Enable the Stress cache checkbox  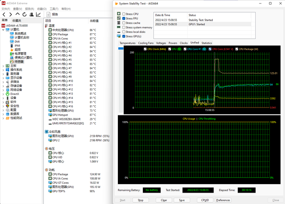[124, 23]
